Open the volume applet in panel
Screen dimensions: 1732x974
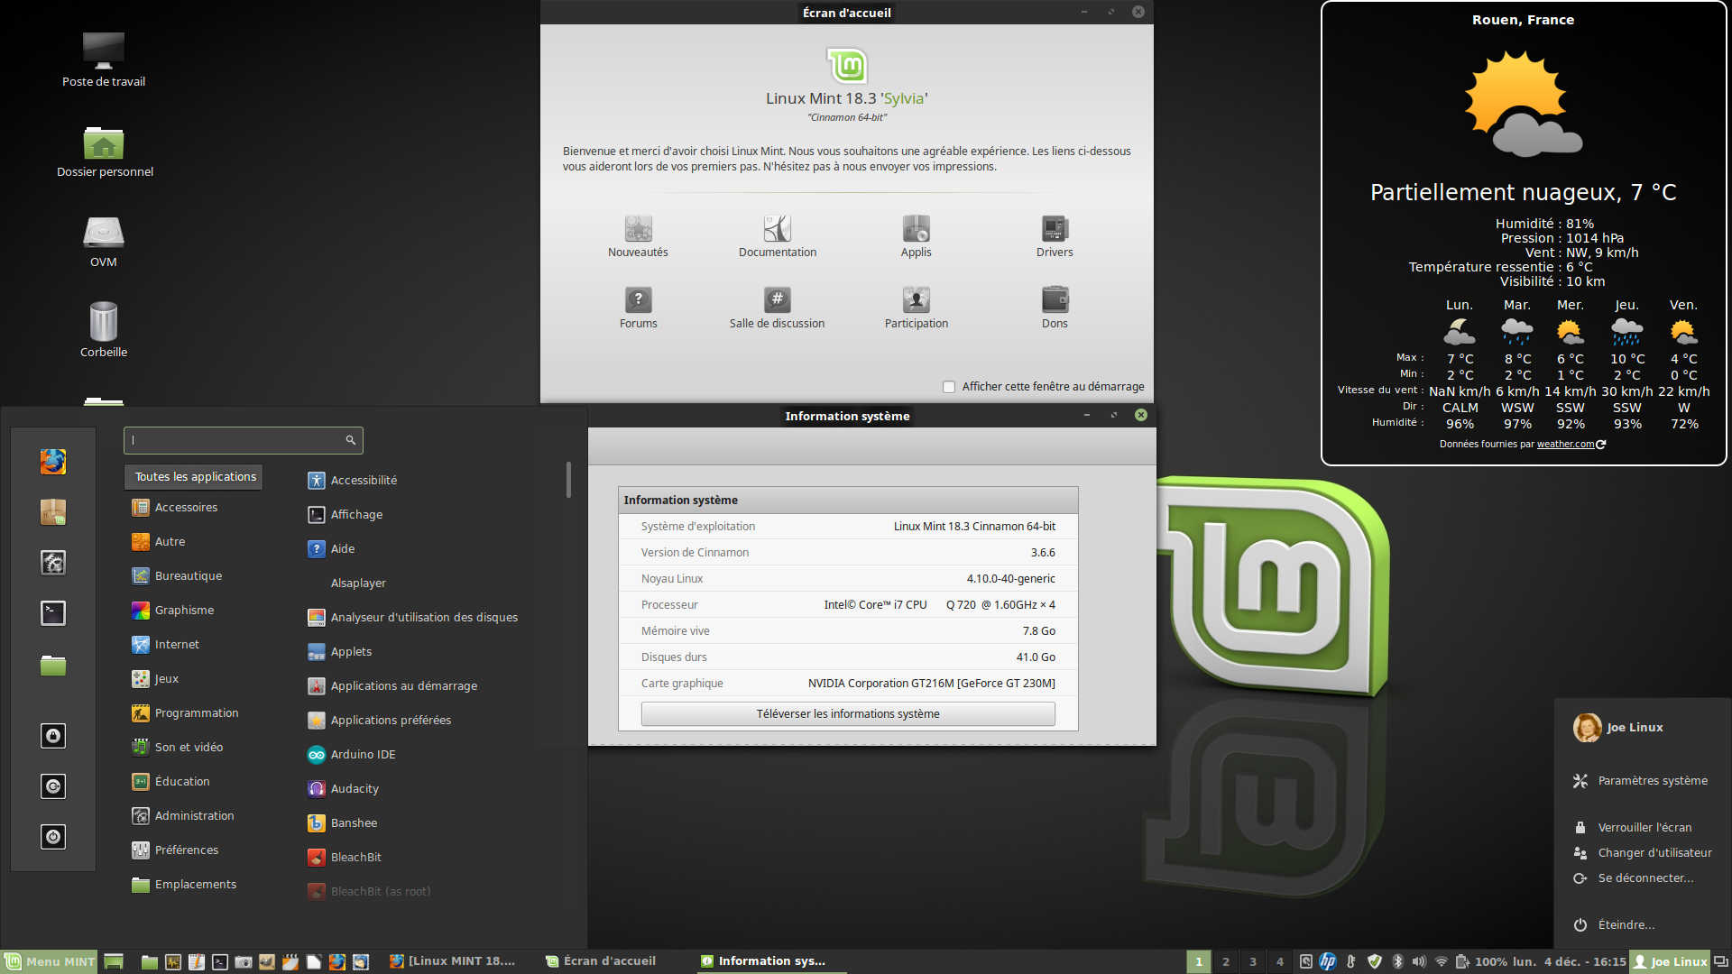pos(1419,961)
